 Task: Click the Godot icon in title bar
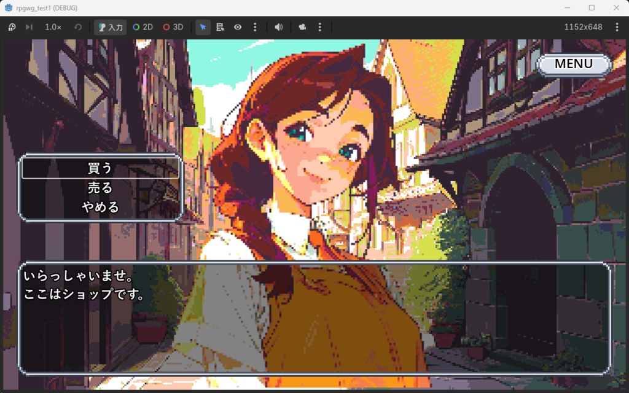(9, 7)
